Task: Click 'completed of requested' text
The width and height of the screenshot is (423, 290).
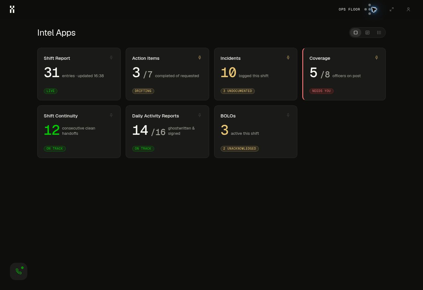Action: tap(177, 76)
